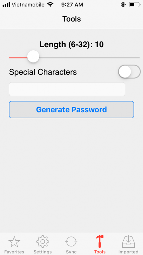Tap the Wi-Fi status icon
The height and width of the screenshot is (255, 143).
pos(50,5)
